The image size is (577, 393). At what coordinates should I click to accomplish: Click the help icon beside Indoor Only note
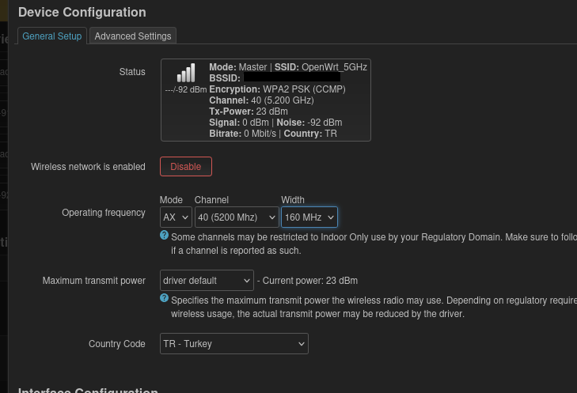[165, 236]
